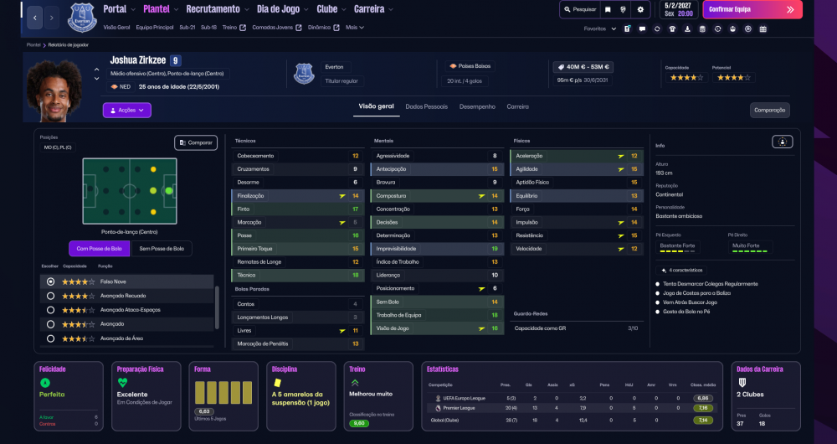Click the Comparar button above the pitch
Screen dimensions: 837x444
click(196, 142)
